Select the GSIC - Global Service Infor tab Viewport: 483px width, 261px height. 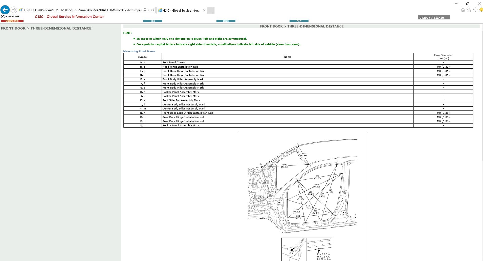point(181,10)
